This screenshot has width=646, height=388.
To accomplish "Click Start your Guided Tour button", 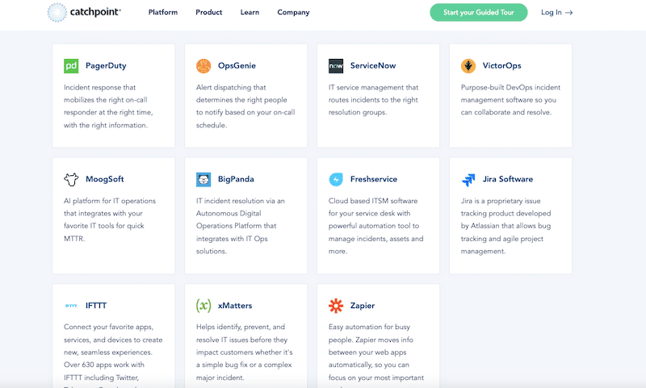I will [479, 12].
